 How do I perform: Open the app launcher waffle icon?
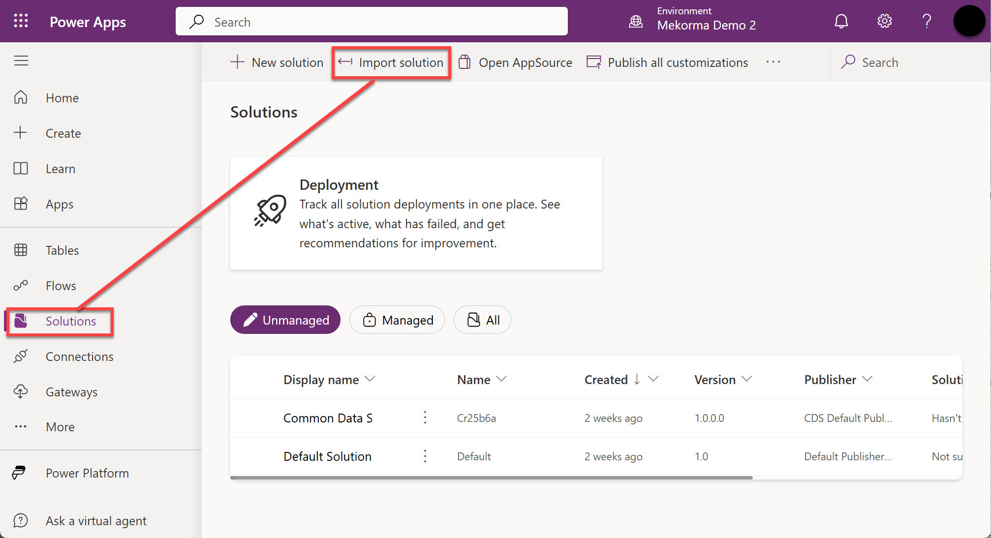tap(21, 21)
